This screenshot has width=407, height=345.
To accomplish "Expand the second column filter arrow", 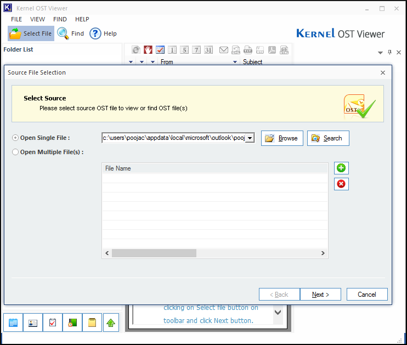I will tap(142, 62).
